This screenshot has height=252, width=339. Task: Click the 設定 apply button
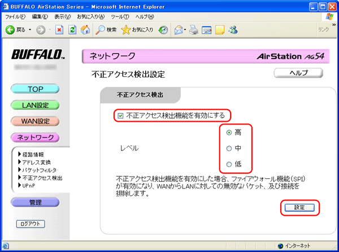(x=299, y=207)
